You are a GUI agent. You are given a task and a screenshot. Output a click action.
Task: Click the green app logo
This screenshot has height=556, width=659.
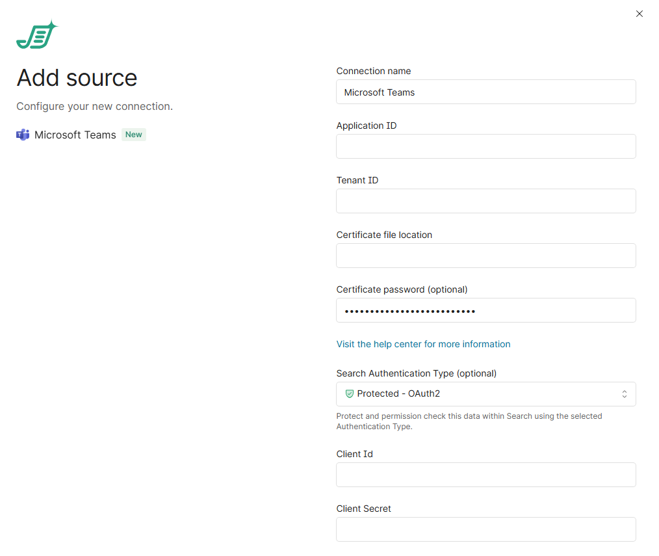37,35
